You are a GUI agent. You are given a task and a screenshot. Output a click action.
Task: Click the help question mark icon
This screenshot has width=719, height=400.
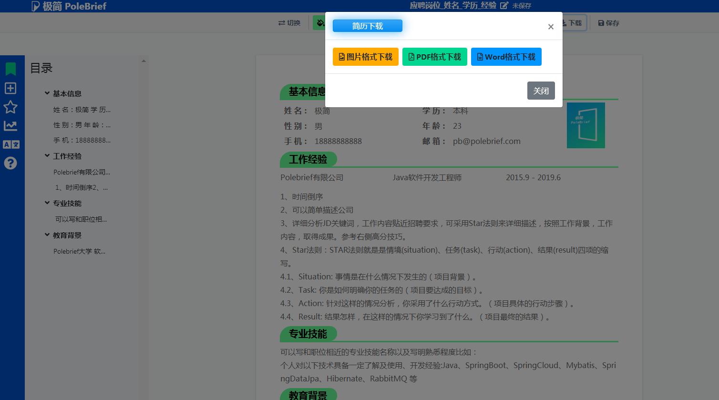click(10, 163)
